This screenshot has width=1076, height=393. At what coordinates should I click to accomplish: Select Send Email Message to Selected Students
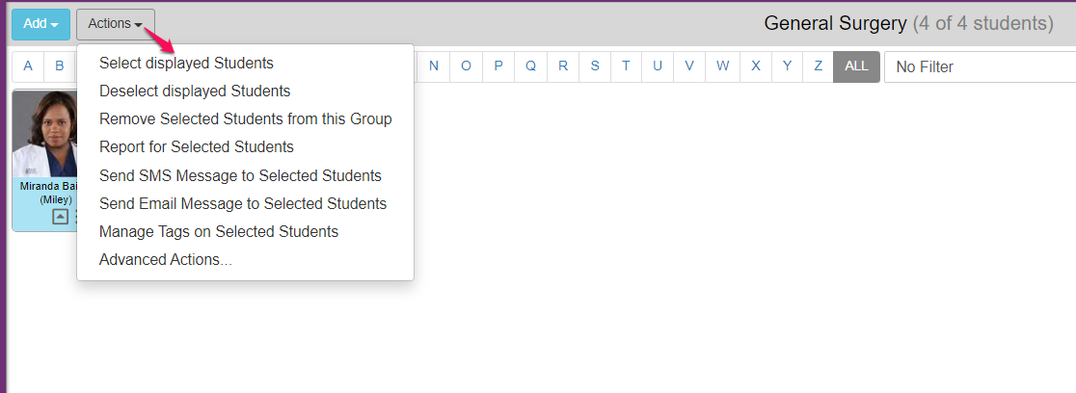coord(243,204)
